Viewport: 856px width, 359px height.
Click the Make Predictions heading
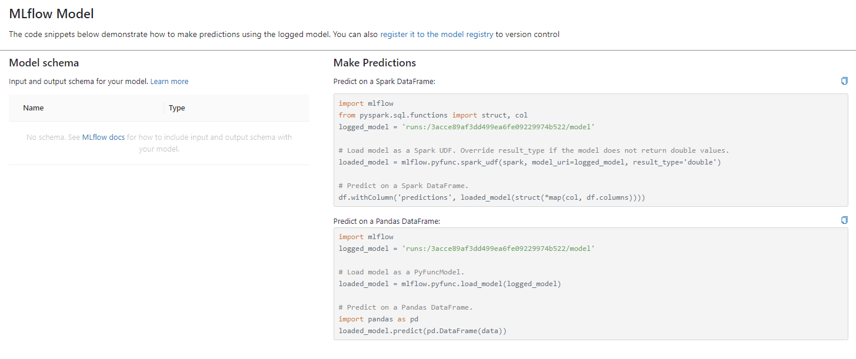click(x=375, y=63)
